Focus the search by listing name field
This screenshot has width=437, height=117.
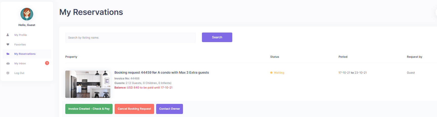[x=131, y=38]
